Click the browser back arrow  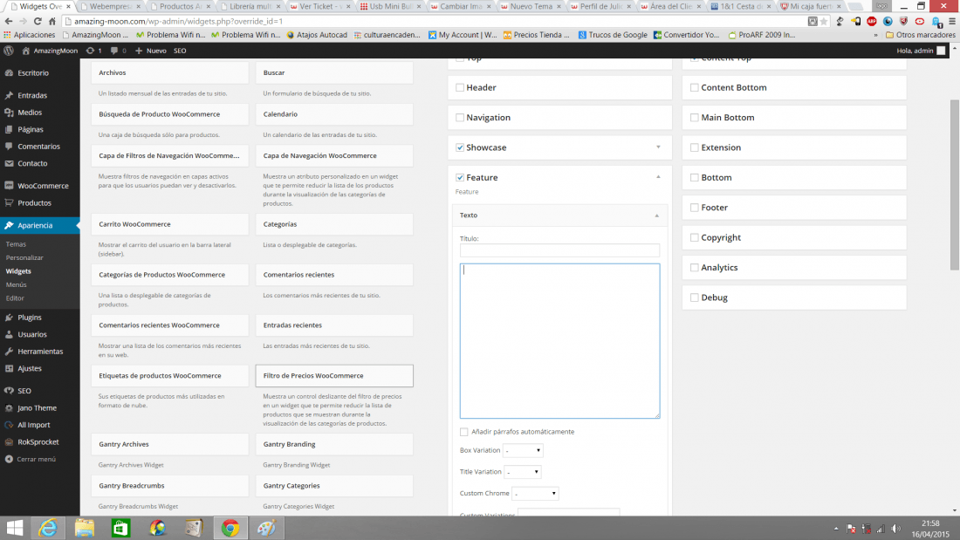pos(8,21)
